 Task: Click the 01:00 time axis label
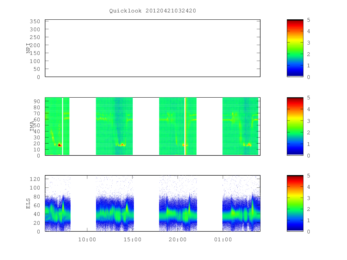tap(223, 239)
